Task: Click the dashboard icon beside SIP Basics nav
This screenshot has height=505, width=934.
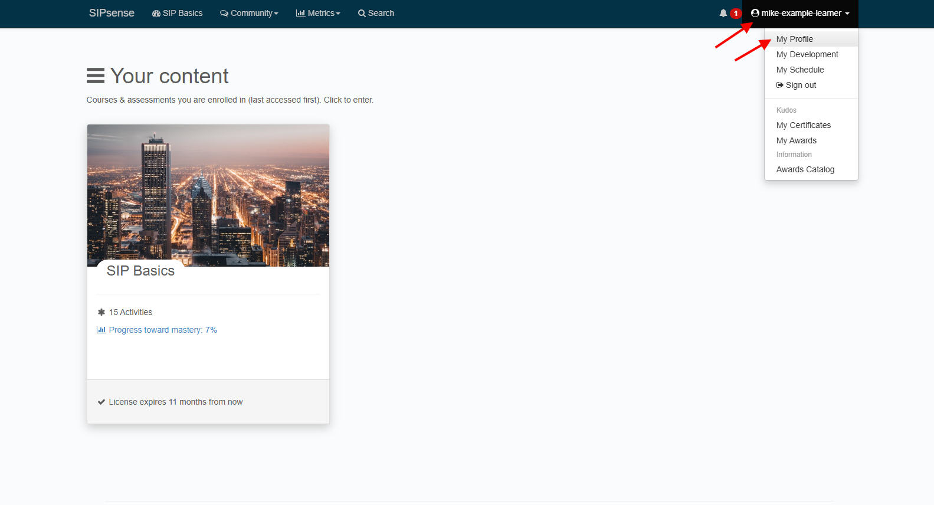Action: point(156,13)
